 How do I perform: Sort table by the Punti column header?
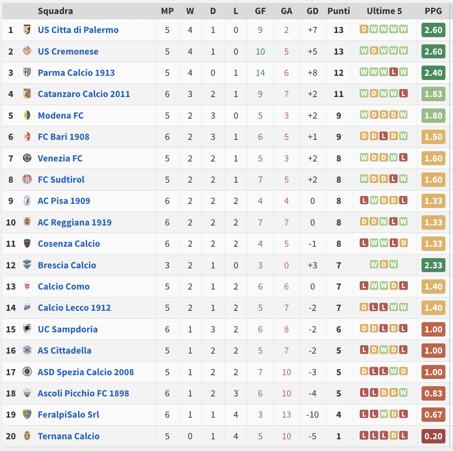(338, 11)
